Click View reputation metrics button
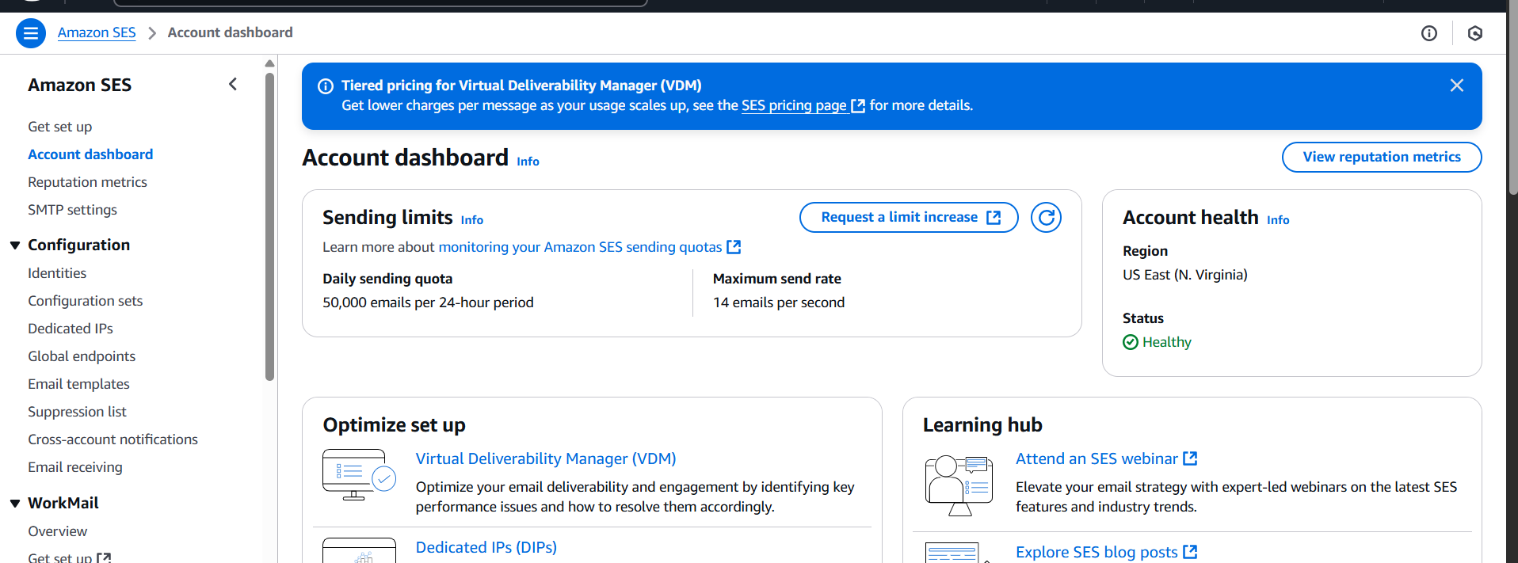 point(1382,157)
